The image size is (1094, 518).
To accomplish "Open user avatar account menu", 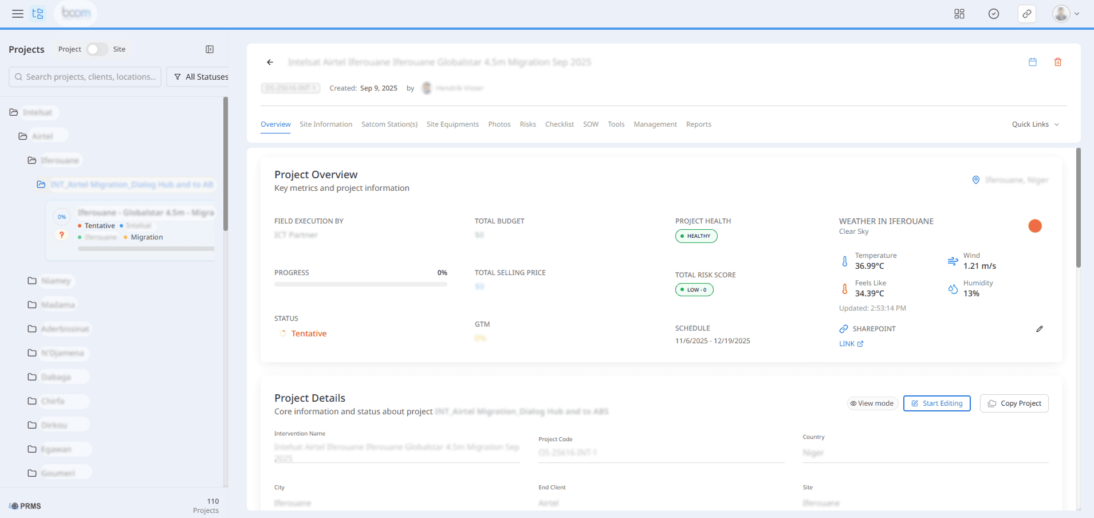I will pos(1065,14).
